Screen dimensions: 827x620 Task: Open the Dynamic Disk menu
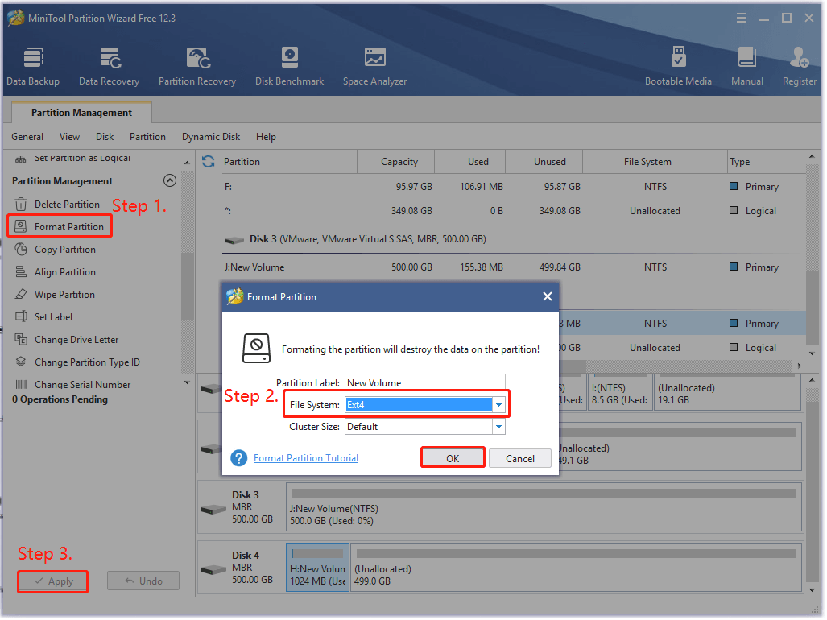click(211, 137)
